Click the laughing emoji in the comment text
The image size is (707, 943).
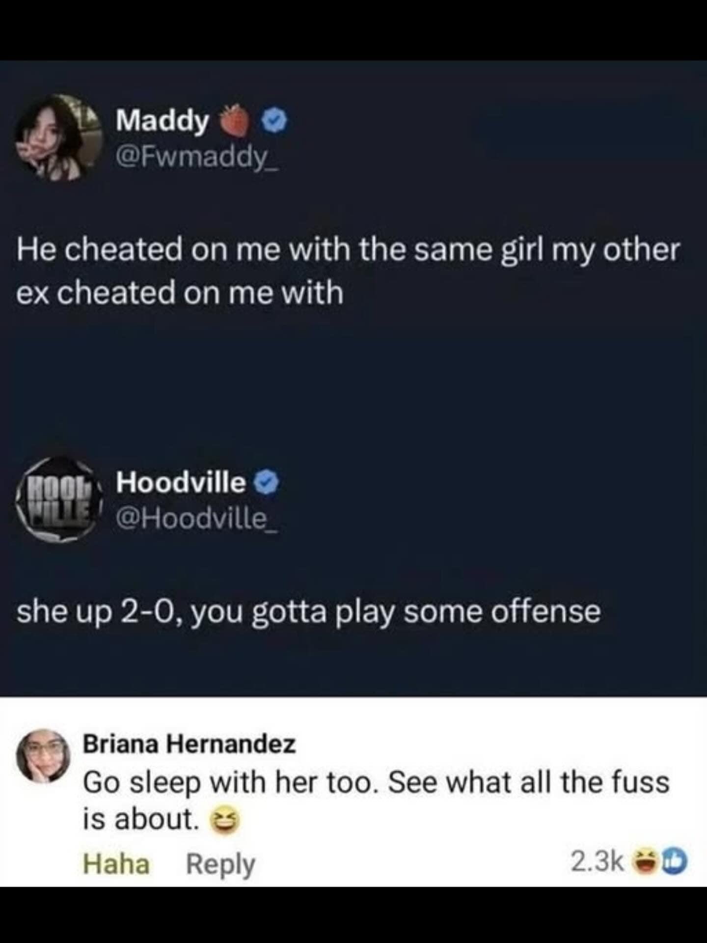(x=224, y=821)
